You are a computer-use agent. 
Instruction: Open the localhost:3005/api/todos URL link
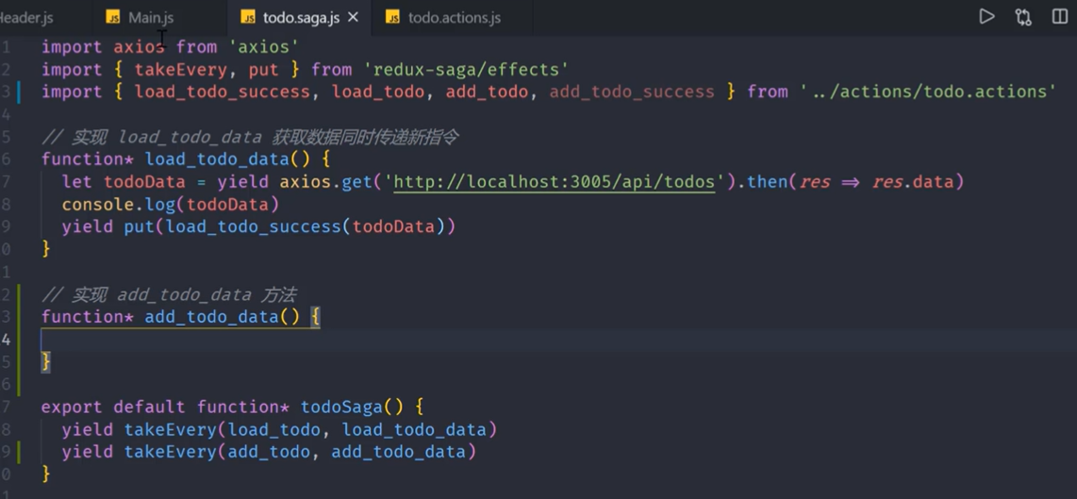click(555, 182)
